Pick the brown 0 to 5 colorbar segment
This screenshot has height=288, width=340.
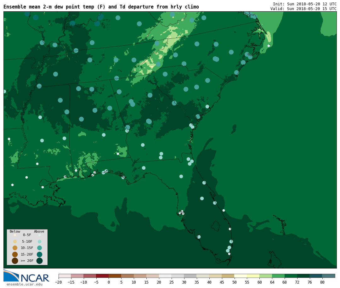point(115,276)
